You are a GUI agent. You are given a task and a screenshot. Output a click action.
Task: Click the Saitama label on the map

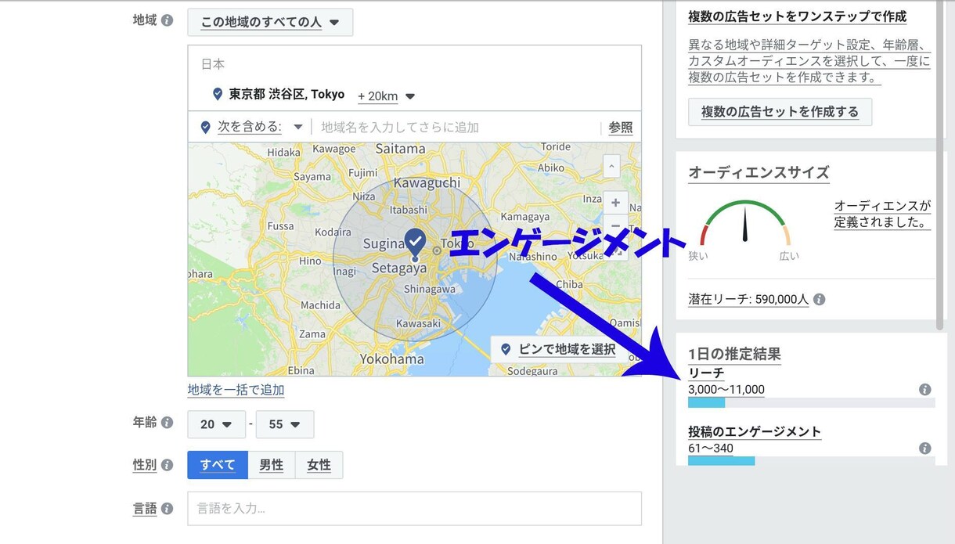(x=400, y=149)
